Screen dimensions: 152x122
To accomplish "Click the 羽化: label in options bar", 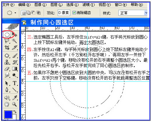I will (51, 13).
